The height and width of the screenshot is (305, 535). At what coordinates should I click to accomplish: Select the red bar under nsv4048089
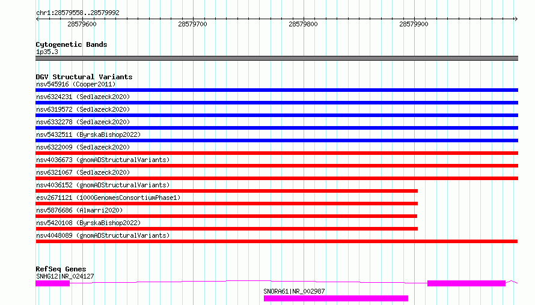coord(277,241)
